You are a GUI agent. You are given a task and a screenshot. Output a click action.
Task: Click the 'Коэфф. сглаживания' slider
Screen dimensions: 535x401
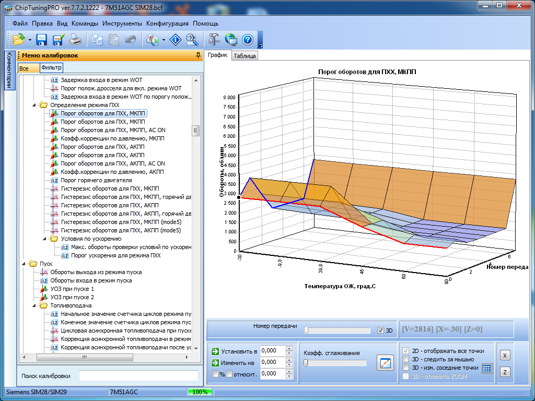tap(334, 363)
